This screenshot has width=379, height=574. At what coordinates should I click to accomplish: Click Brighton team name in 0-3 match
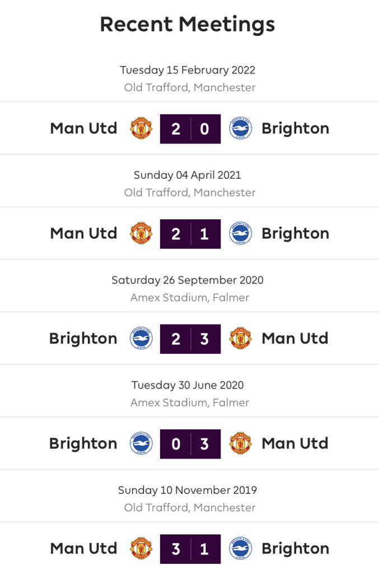(83, 444)
